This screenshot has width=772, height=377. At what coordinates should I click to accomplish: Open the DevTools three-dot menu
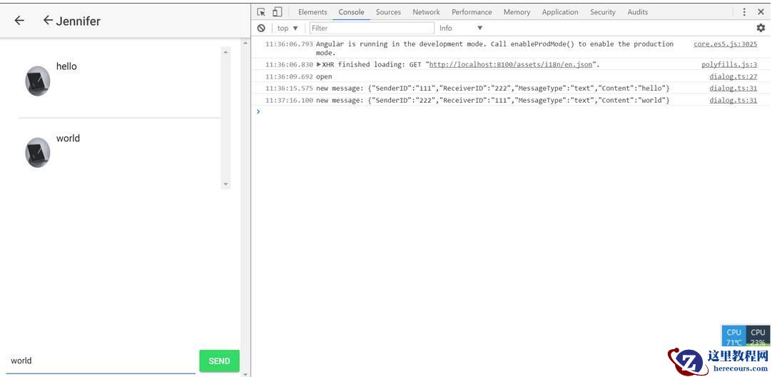(744, 12)
